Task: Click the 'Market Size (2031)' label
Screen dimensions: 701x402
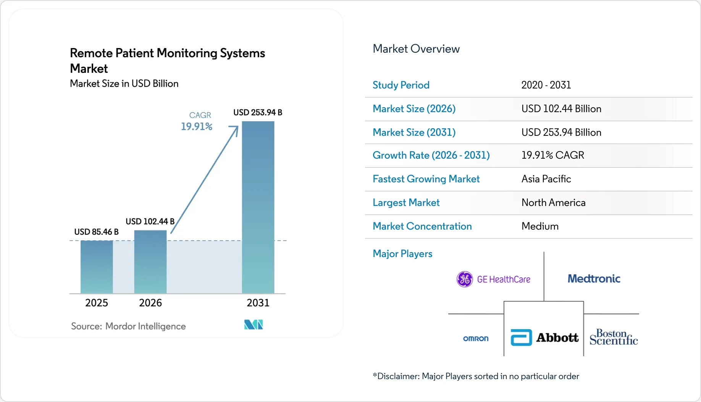Action: [x=414, y=132]
